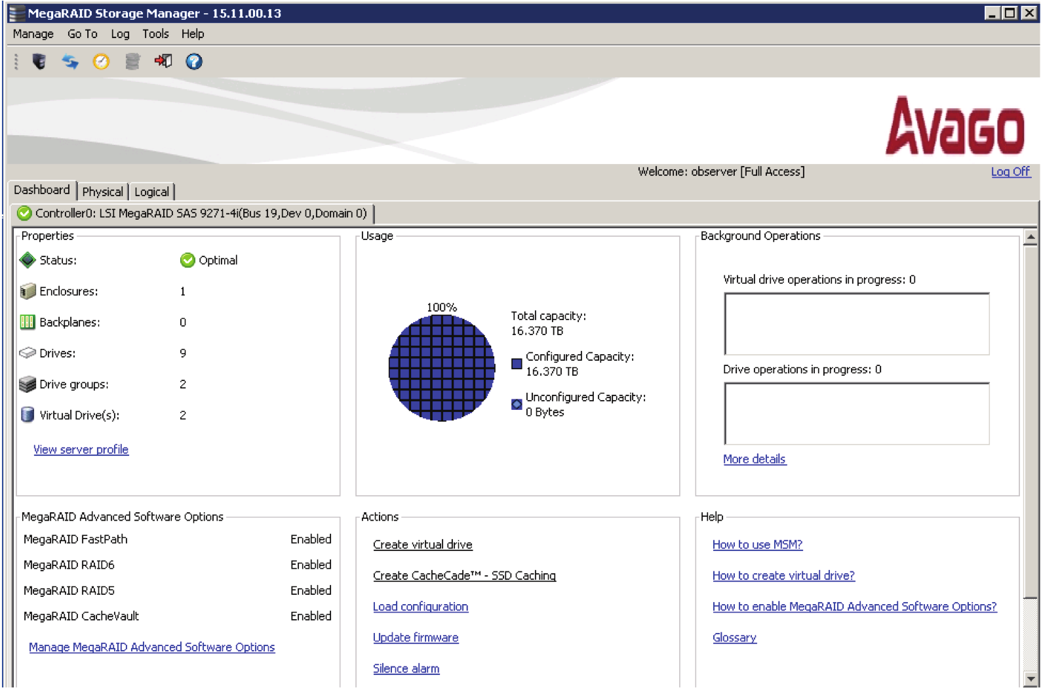This screenshot has width=1041, height=690.
Task: Click Create virtual drive action
Action: click(x=422, y=545)
